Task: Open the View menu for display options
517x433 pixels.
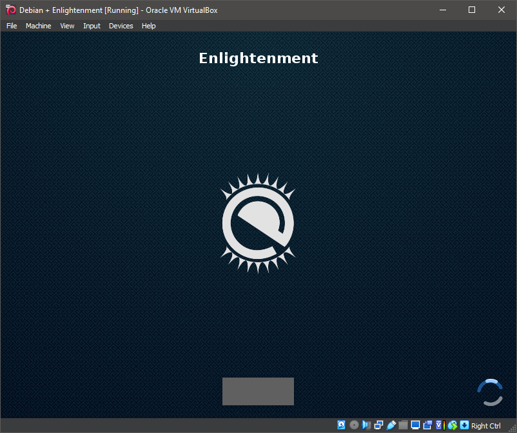Action: [67, 26]
